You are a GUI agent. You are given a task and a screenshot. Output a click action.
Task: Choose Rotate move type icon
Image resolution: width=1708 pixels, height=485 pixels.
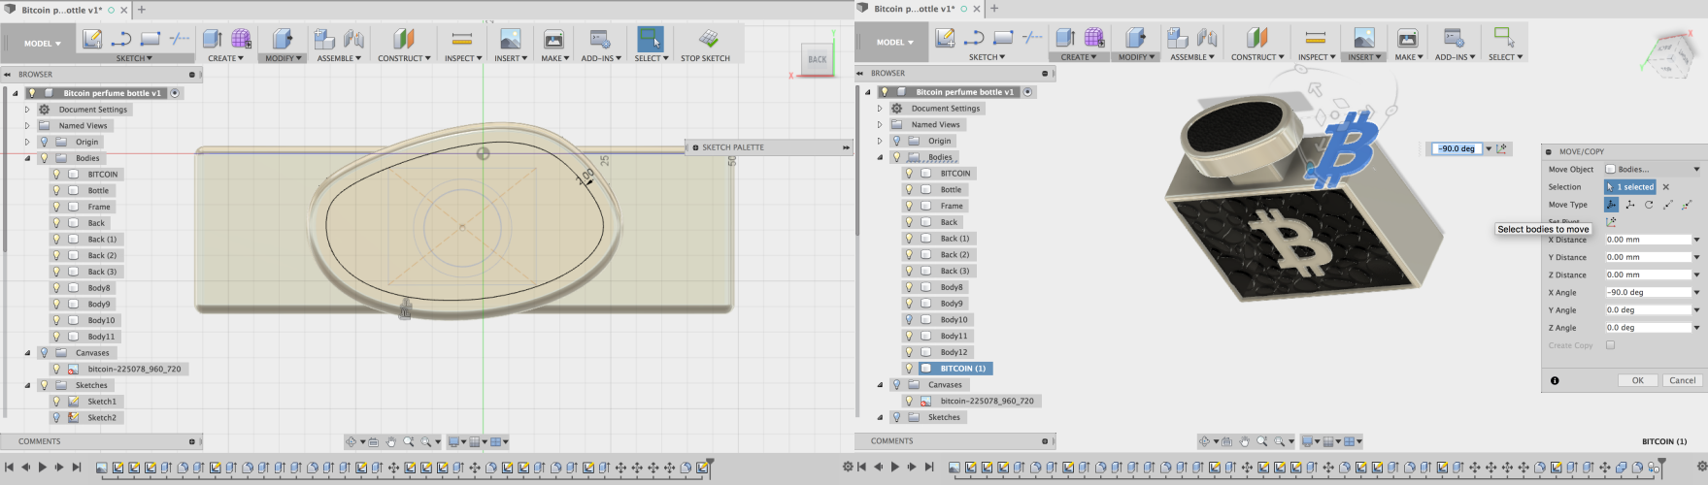pyautogui.click(x=1649, y=205)
